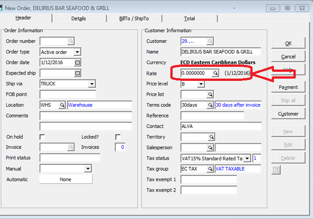Click the Customer lookup magnifier icon
This screenshot has height=219, width=313.
[210, 41]
